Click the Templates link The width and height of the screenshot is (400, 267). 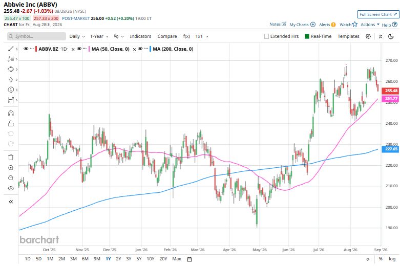click(x=348, y=36)
